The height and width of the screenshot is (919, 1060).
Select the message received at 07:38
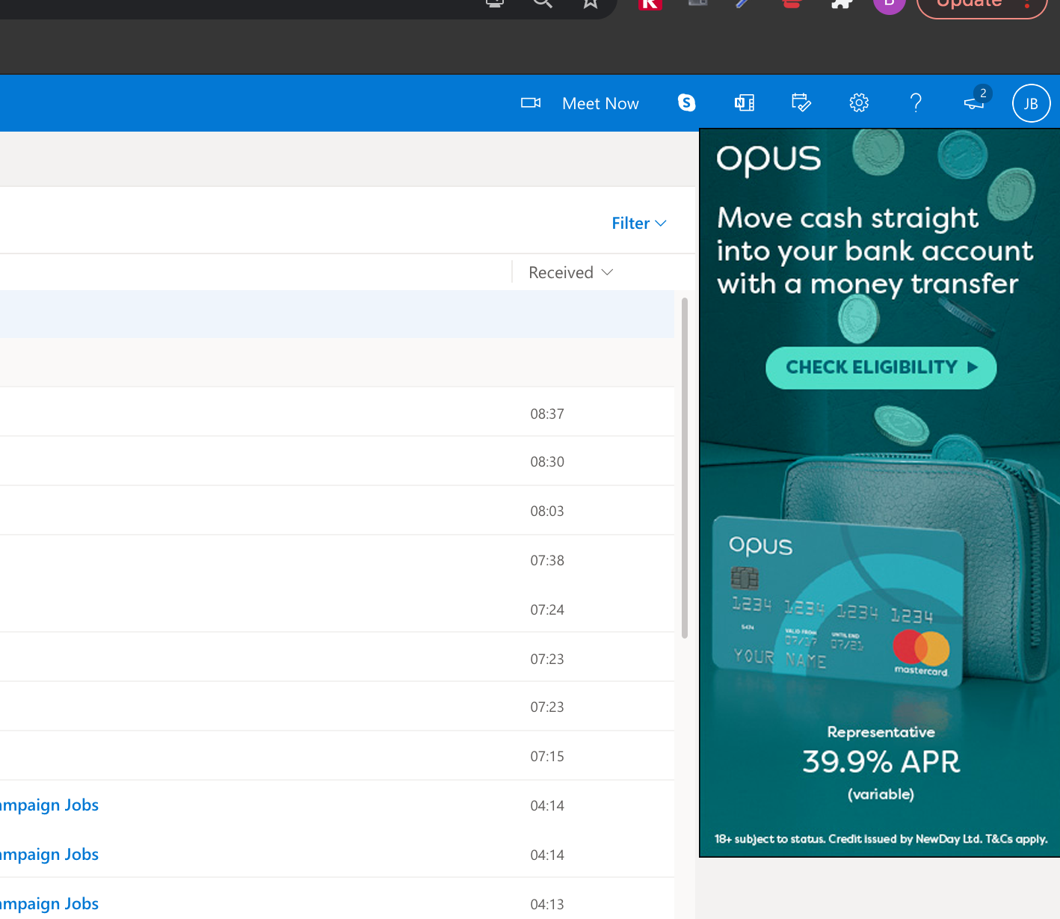(x=337, y=559)
